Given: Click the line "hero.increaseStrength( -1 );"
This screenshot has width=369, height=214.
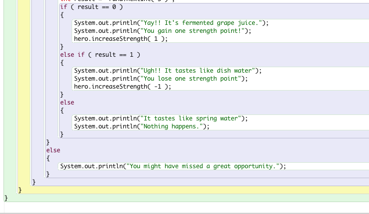Looking at the screenshot, I should tap(123, 87).
